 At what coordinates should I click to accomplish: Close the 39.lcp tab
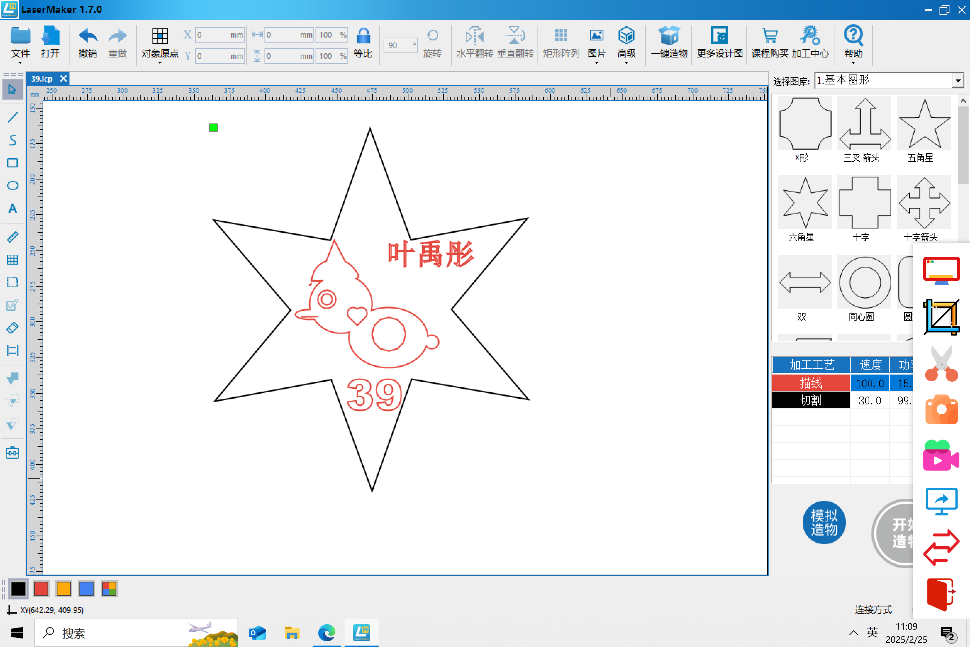click(x=63, y=78)
